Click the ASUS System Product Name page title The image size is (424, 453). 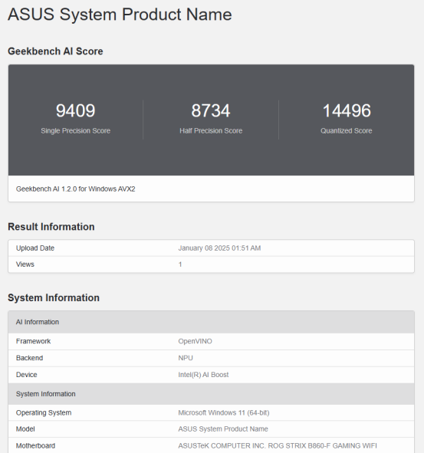pos(120,15)
